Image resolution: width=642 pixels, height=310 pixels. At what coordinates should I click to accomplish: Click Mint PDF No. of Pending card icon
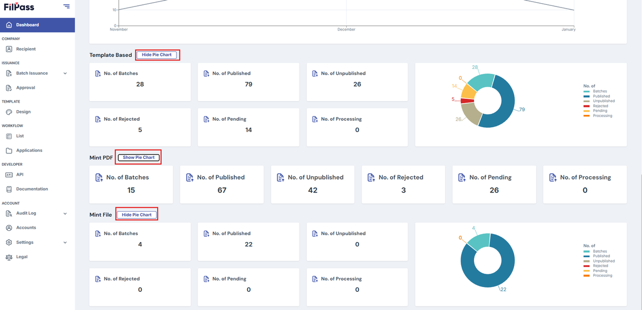pyautogui.click(x=462, y=177)
